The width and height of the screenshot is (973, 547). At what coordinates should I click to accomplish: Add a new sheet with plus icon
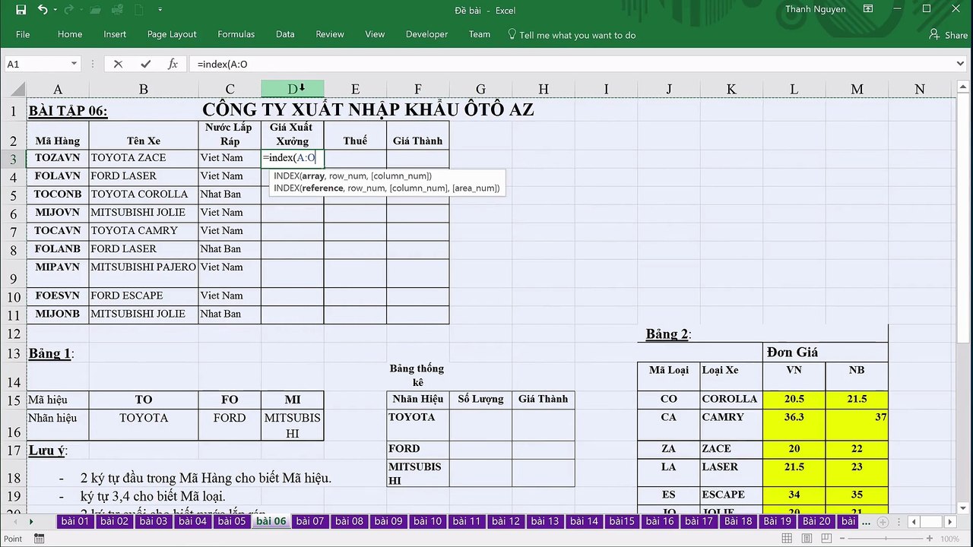click(x=883, y=522)
